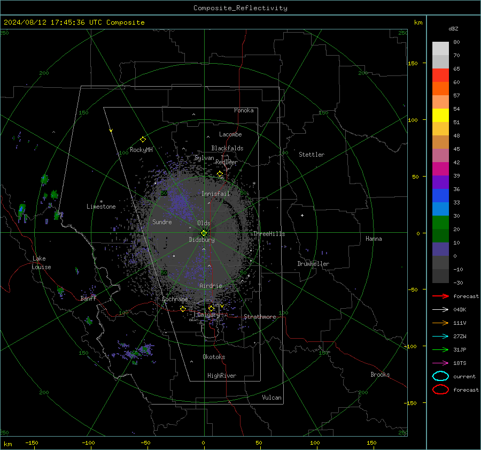This screenshot has width=481, height=450.
Task: Click the red forecast arrow in legend
Action: pos(440,296)
